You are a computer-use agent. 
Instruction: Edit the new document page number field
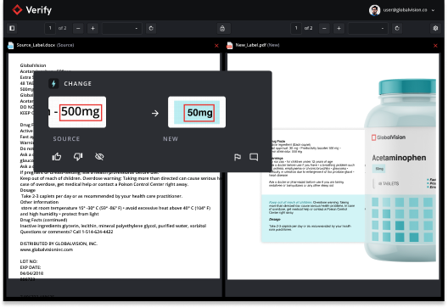coord(296,28)
